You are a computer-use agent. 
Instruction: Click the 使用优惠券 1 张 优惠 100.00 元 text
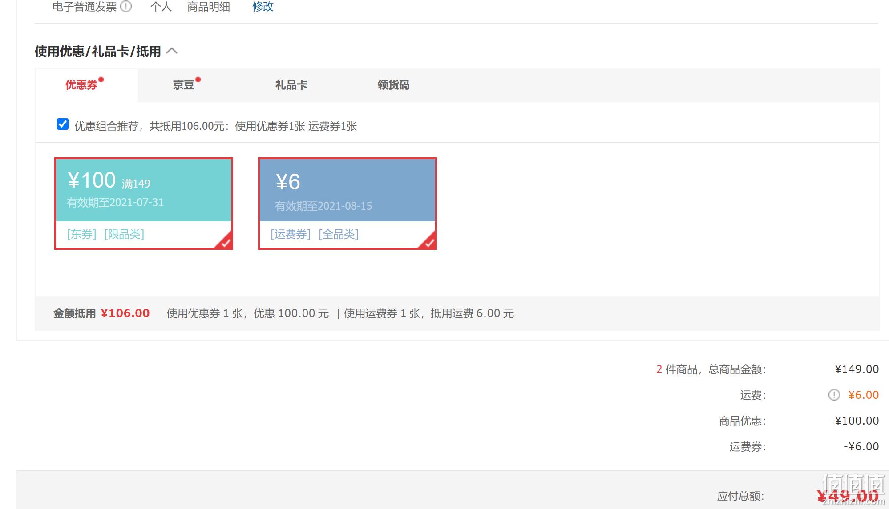[248, 313]
